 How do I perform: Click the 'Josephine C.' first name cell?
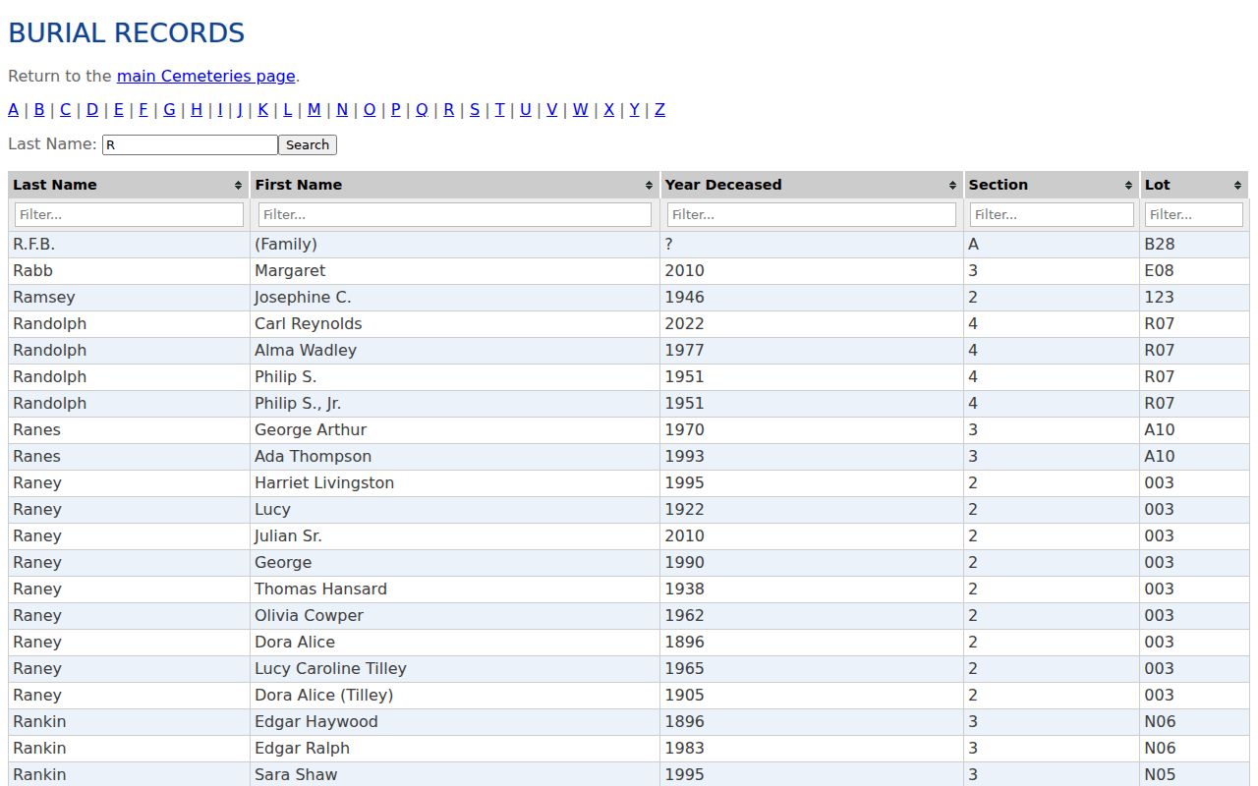pyautogui.click(x=455, y=298)
